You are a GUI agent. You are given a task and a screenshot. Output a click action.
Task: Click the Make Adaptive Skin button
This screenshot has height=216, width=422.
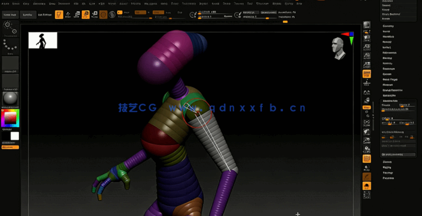[x=398, y=155]
